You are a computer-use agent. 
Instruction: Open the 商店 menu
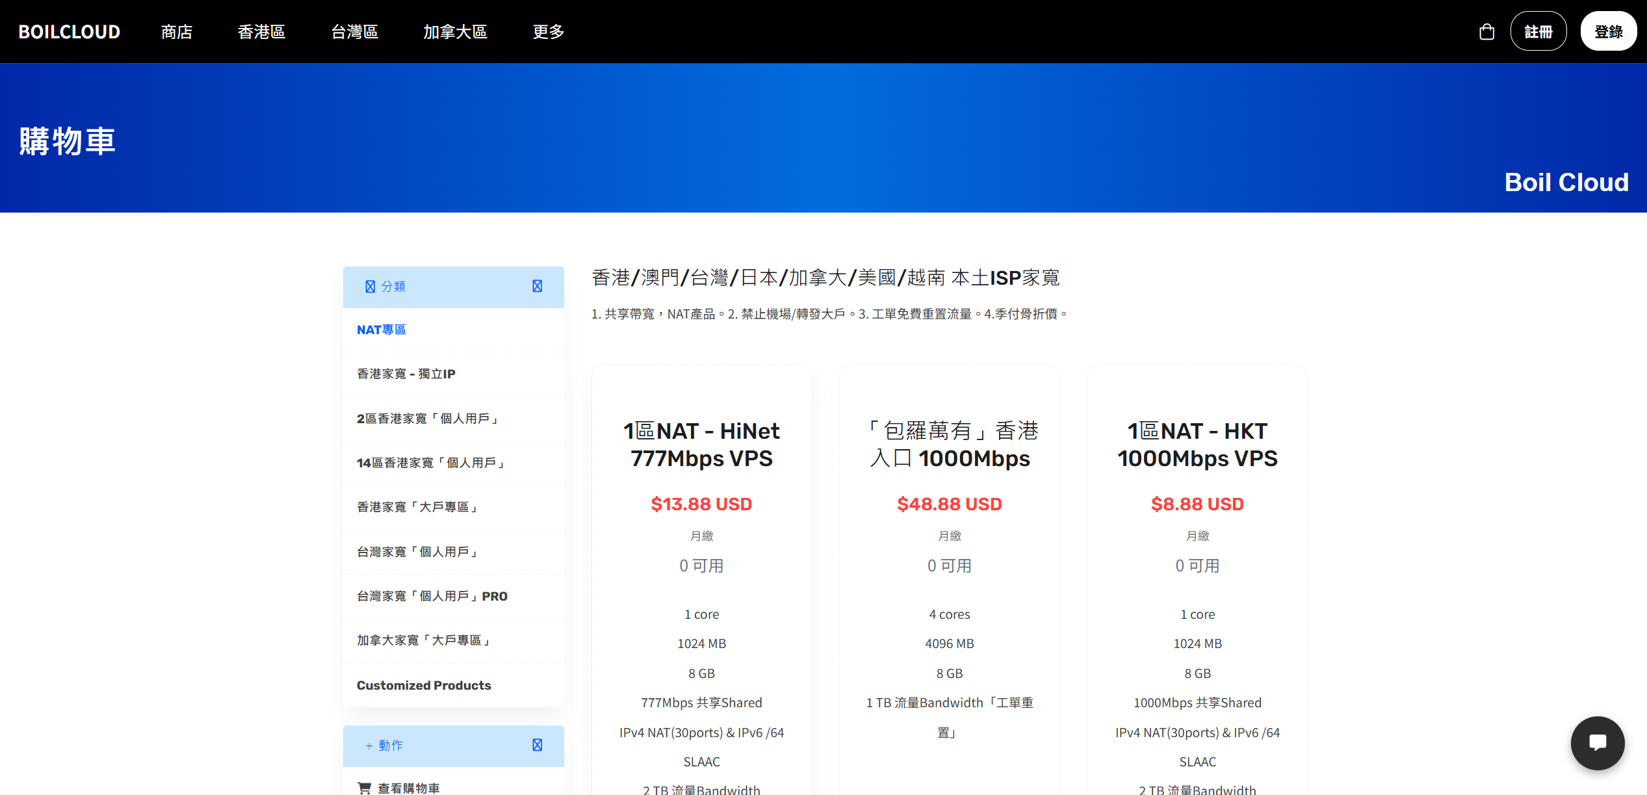(177, 31)
